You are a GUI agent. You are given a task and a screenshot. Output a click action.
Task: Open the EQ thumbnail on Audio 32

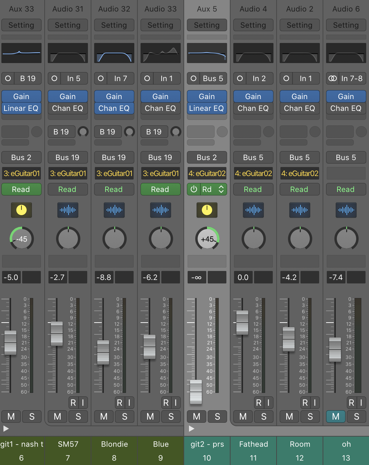(x=114, y=53)
